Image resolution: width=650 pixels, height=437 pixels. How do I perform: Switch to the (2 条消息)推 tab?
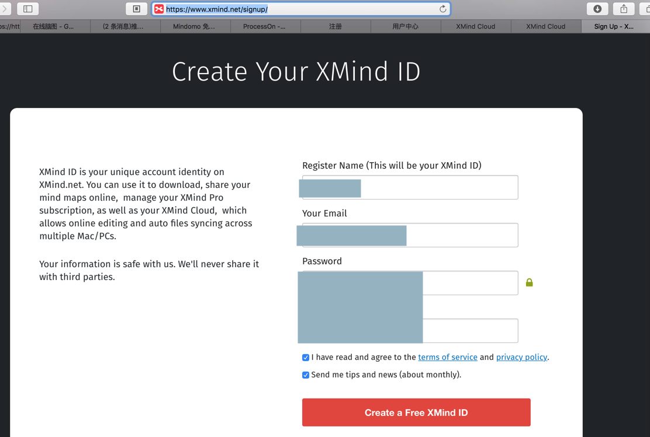click(125, 26)
